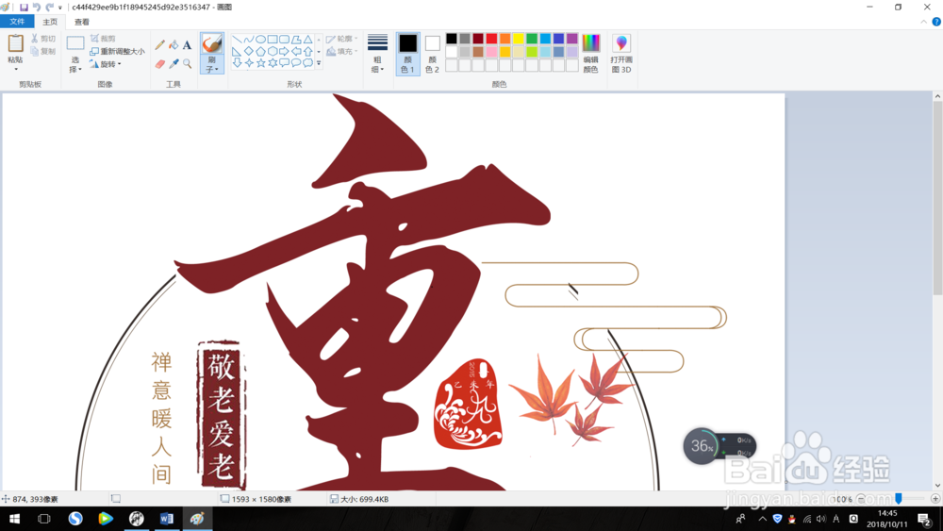Click the Paste (粘贴) clipboard icon

tap(16, 43)
